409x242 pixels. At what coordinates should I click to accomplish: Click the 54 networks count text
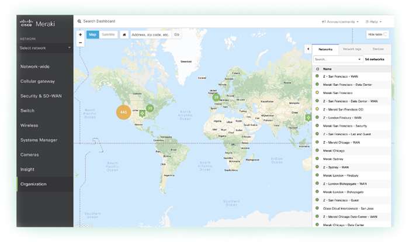(x=375, y=59)
